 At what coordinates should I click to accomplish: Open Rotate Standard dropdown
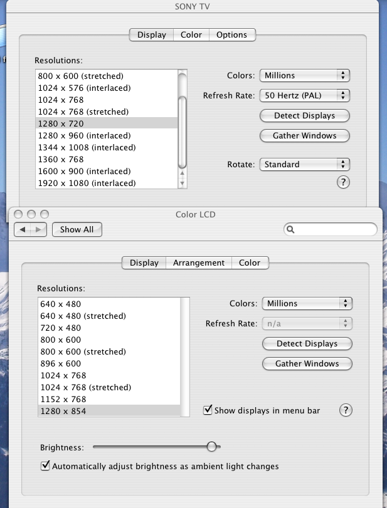tap(305, 165)
